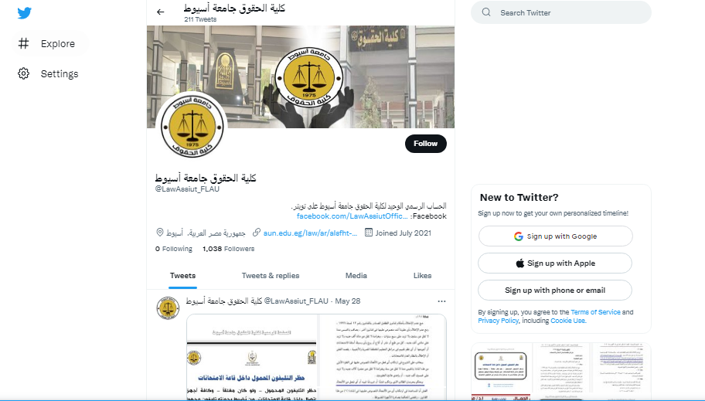Open Explore hashtag icon
705x401 pixels.
23,43
